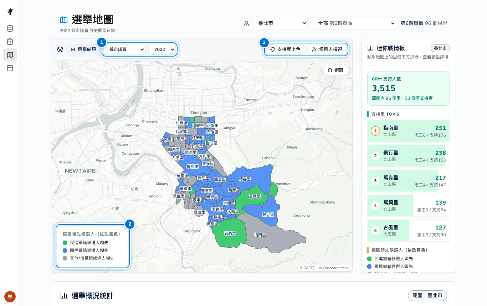Click the CRM 支持人數 3,515 summary card
The height and width of the screenshot is (306, 487).
tap(409, 89)
